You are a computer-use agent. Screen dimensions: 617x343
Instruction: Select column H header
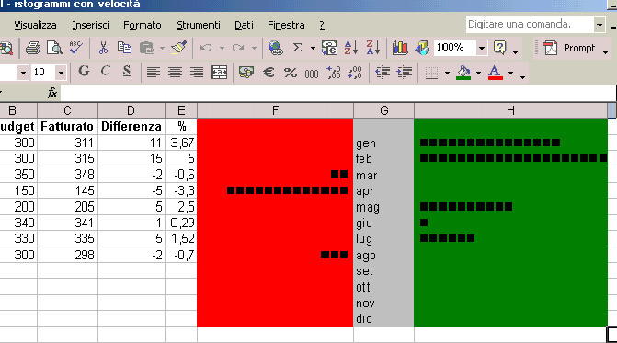510,110
